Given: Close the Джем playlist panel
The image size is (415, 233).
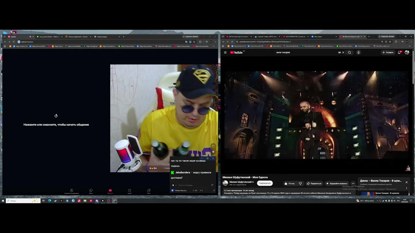Looking at the screenshot, I should pos(406,182).
